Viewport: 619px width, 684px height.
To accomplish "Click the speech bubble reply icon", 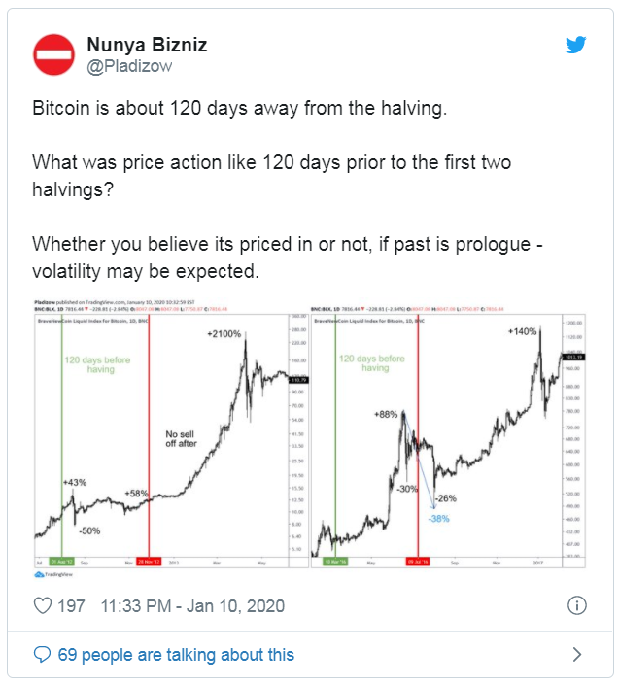I will 43,654.
